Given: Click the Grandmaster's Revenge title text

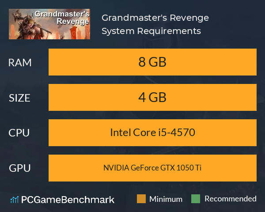Looking at the screenshot, I should tap(155, 18).
